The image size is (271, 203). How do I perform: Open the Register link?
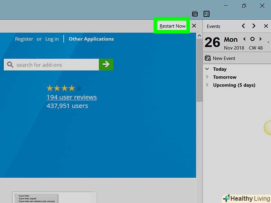pyautogui.click(x=24, y=39)
